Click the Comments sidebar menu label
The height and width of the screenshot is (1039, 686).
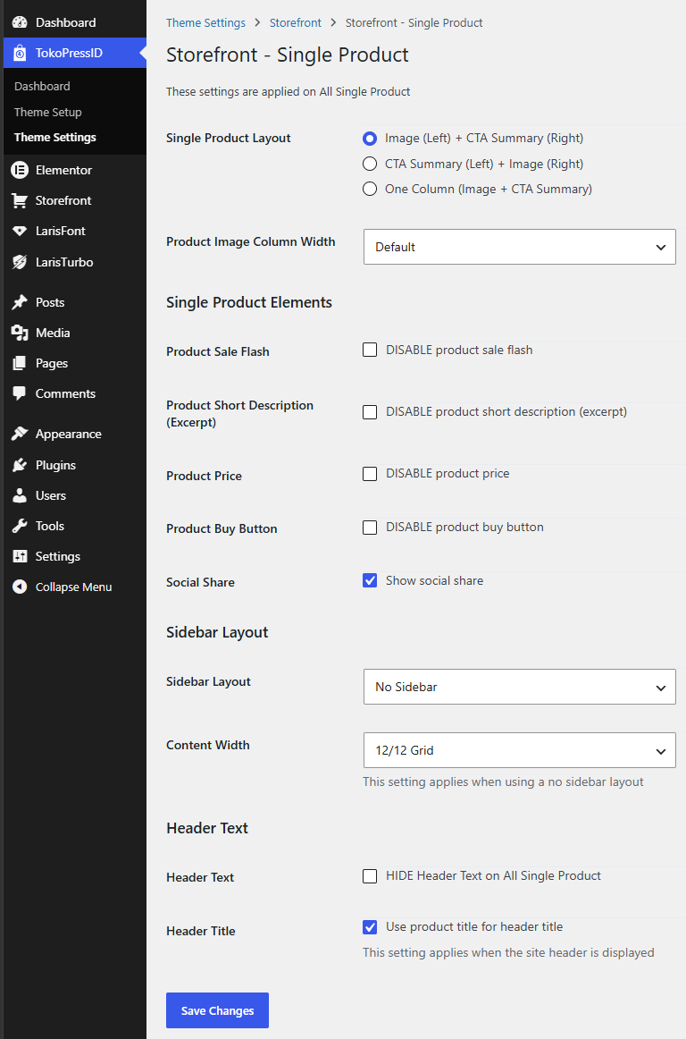click(65, 393)
